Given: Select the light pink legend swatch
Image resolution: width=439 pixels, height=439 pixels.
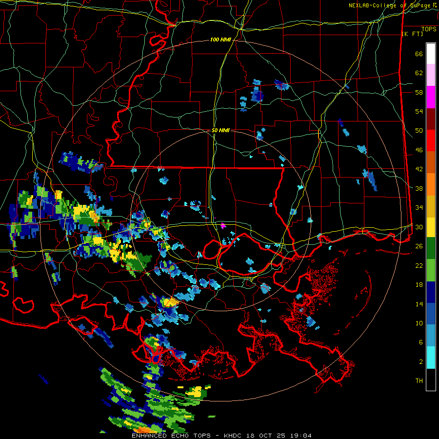Looking at the screenshot, I should pyautogui.click(x=431, y=75).
